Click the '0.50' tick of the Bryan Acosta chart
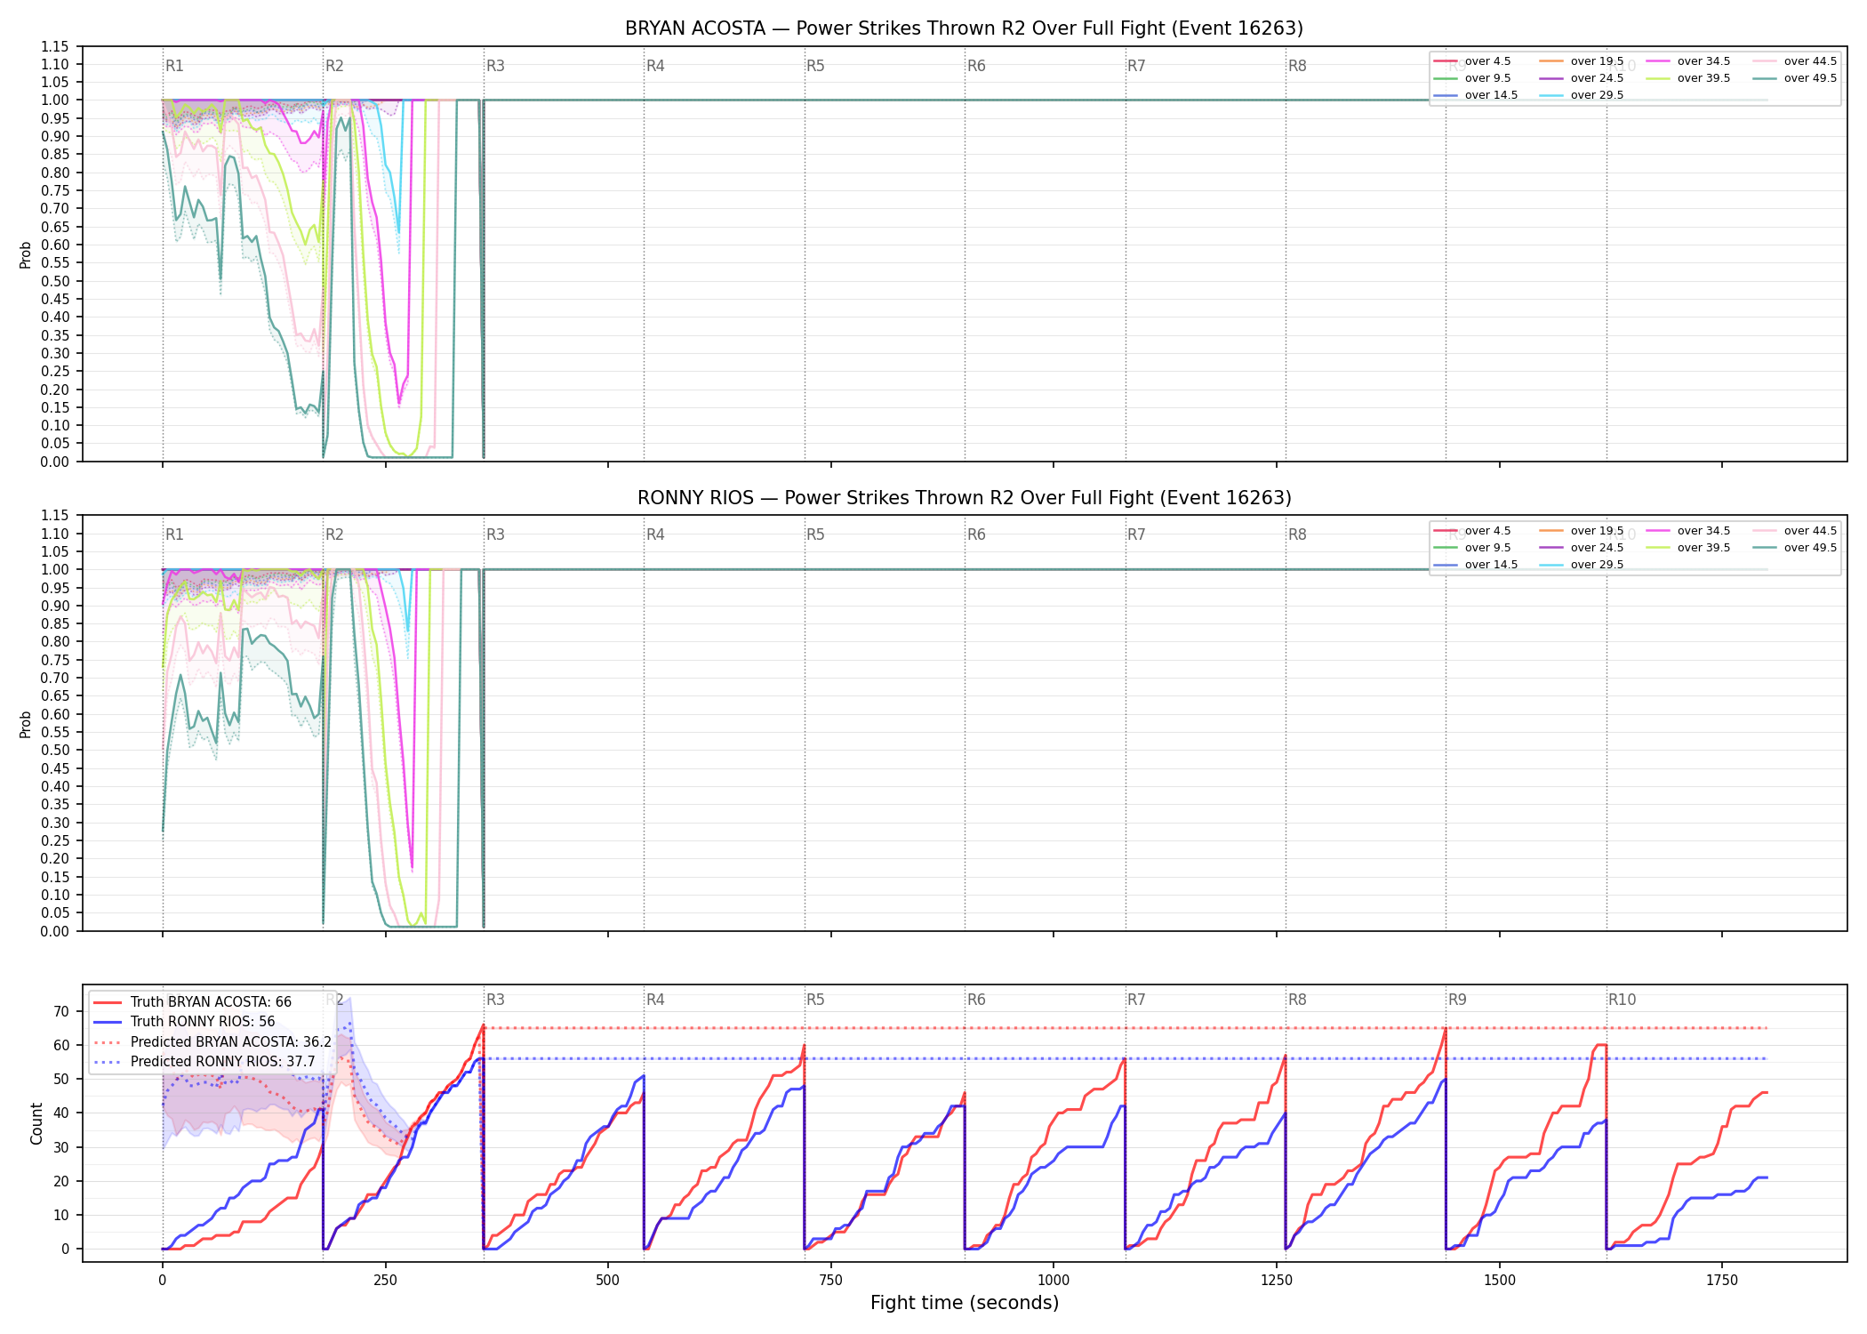Screen dimensions: 1867x1334 point(55,281)
